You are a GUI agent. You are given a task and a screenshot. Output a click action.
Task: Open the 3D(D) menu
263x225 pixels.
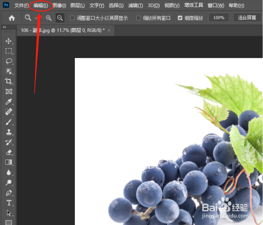153,6
